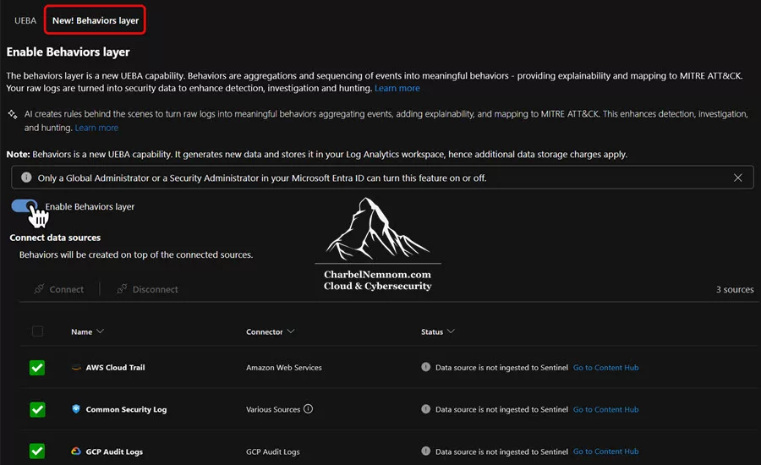
Task: Click GCP Audit Logs row 'not ingested' status text
Action: [501, 451]
